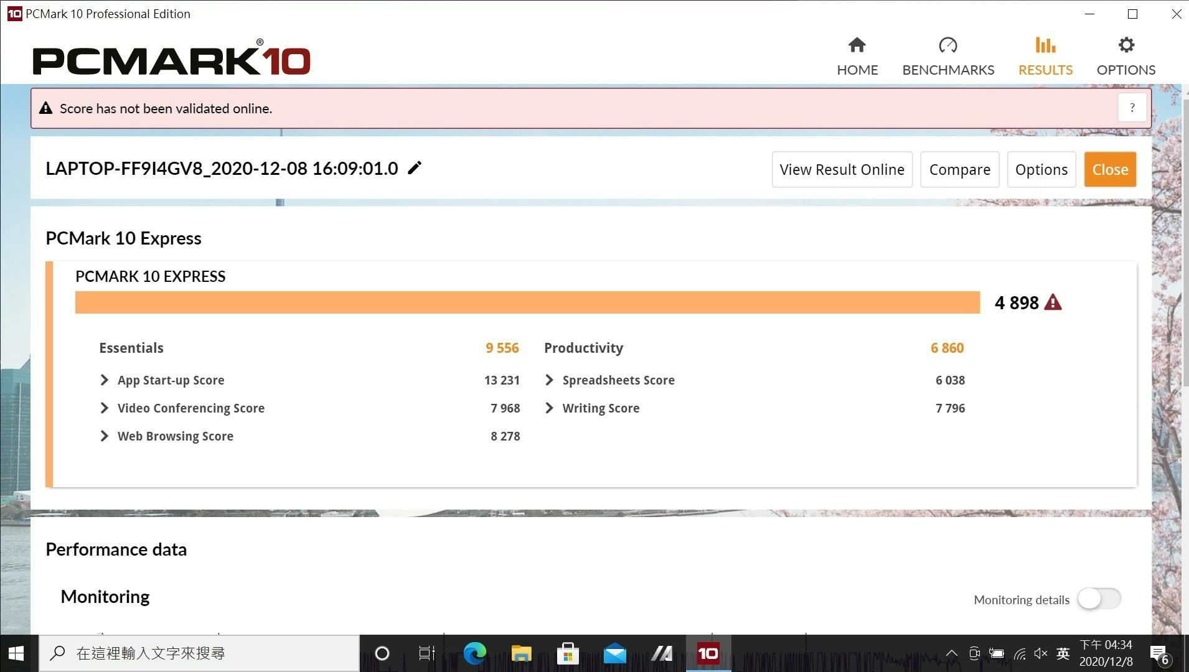
Task: Show hidden system tray icons
Action: [x=951, y=653]
